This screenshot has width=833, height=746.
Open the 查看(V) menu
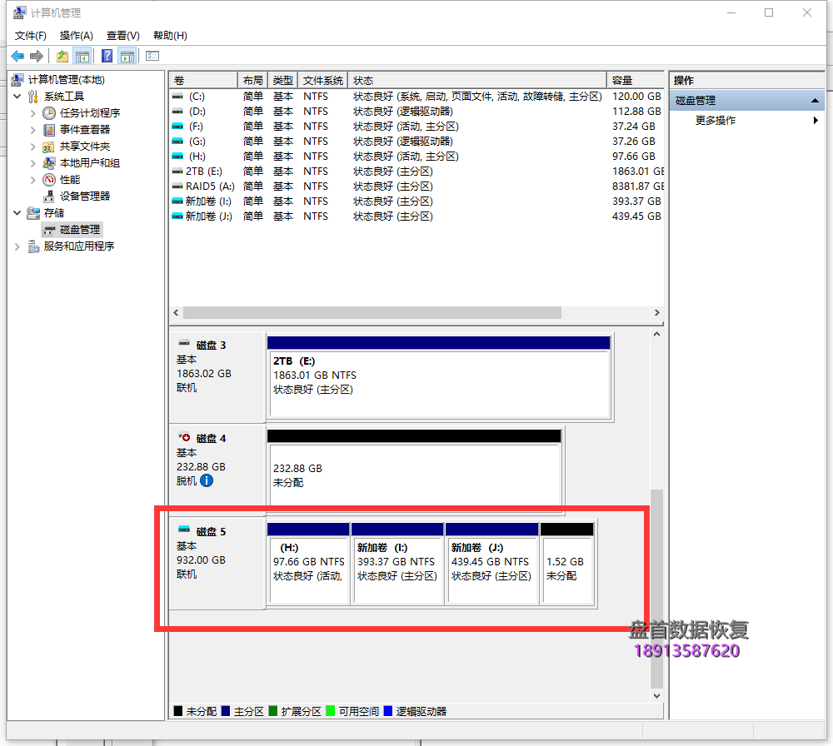coord(122,36)
